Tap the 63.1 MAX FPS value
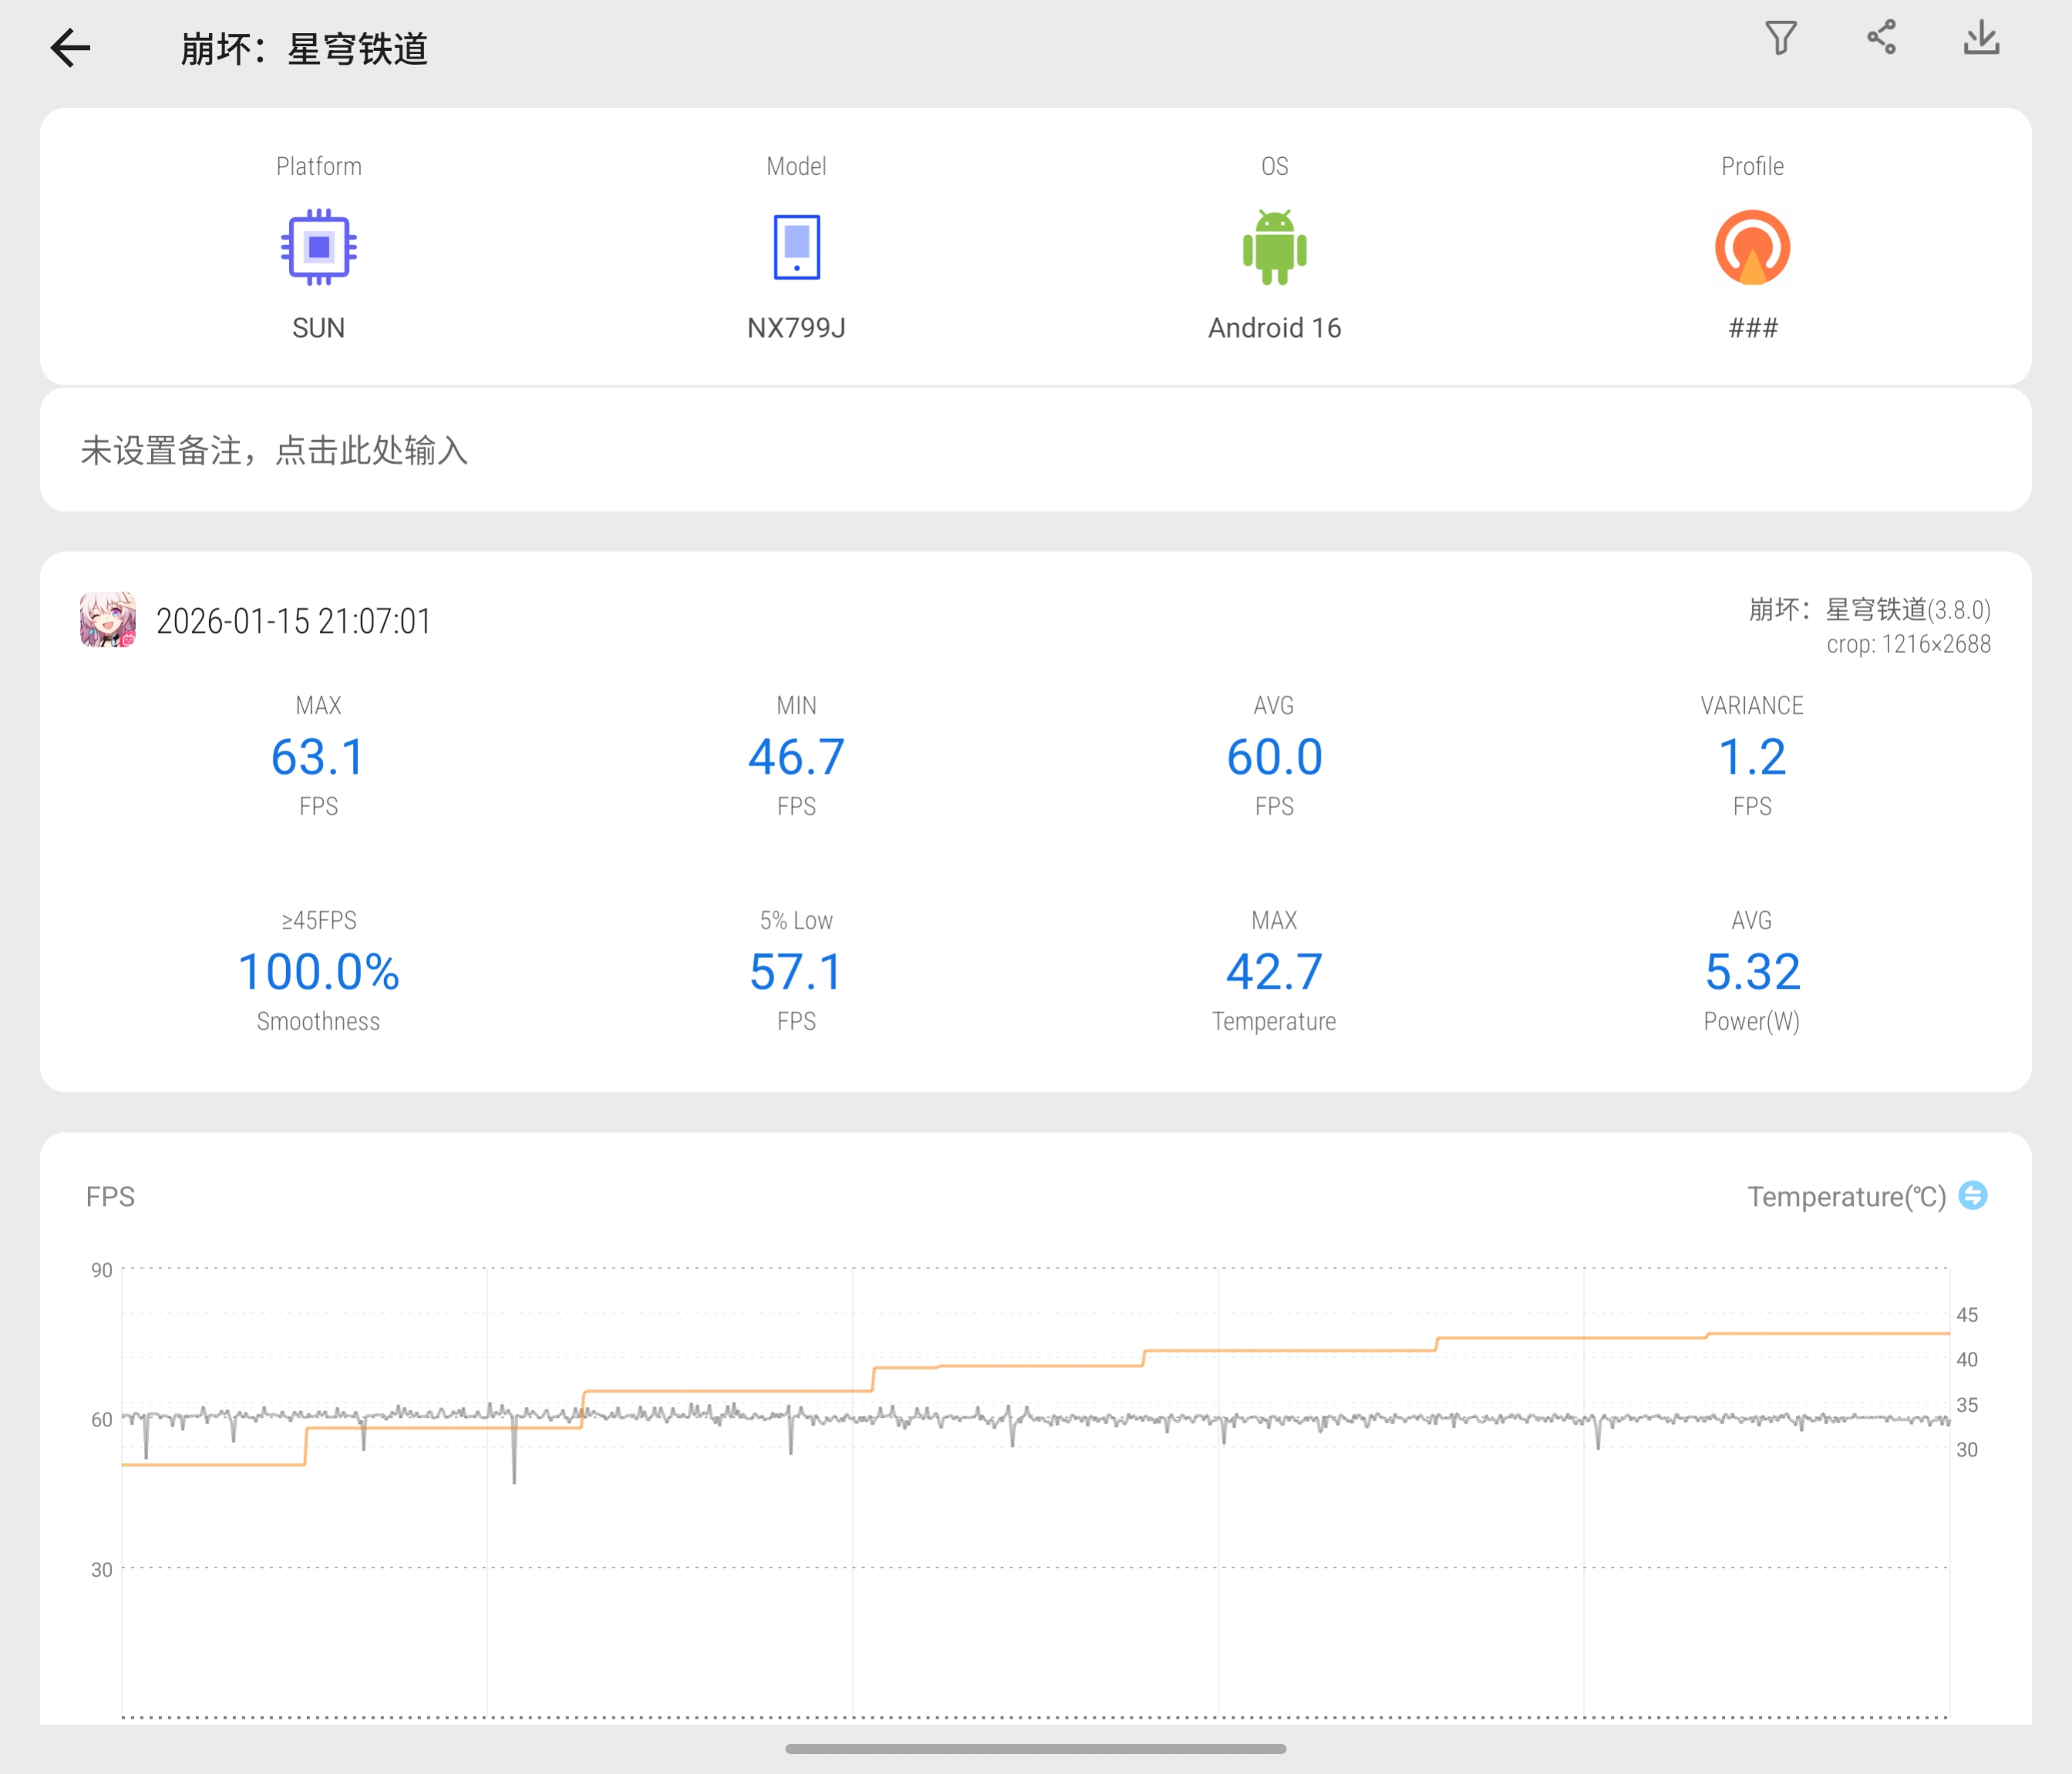 [318, 757]
